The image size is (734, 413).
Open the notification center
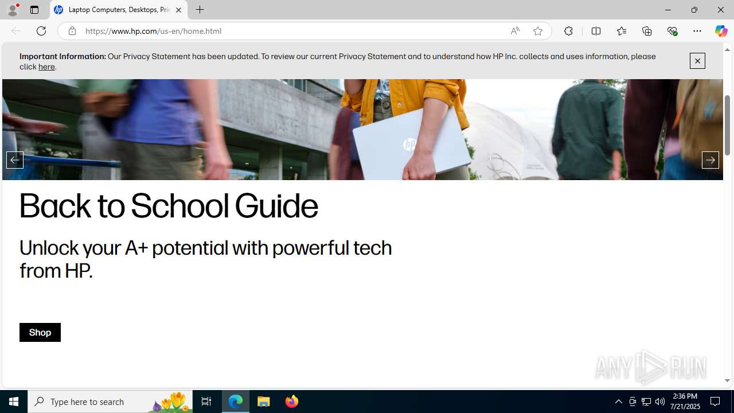[716, 402]
